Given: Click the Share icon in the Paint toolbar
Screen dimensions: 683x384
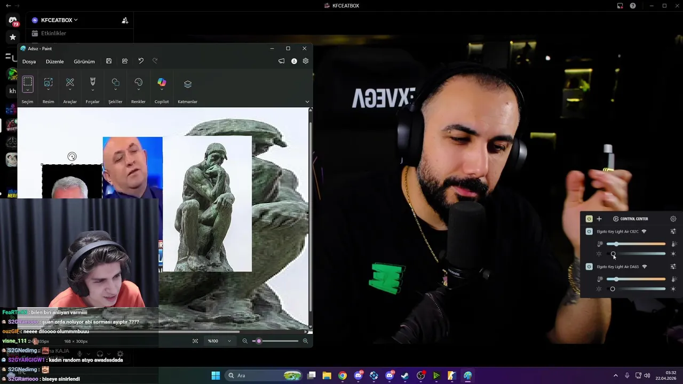Looking at the screenshot, I should (x=125, y=61).
